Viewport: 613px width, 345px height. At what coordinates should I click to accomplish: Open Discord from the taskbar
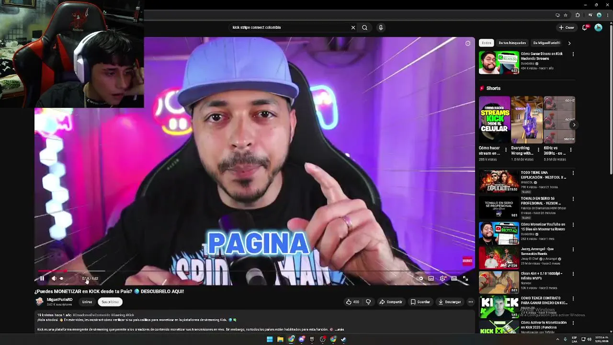click(x=302, y=339)
